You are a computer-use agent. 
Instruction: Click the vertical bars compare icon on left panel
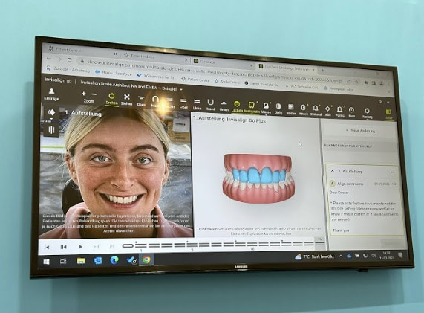(51, 129)
